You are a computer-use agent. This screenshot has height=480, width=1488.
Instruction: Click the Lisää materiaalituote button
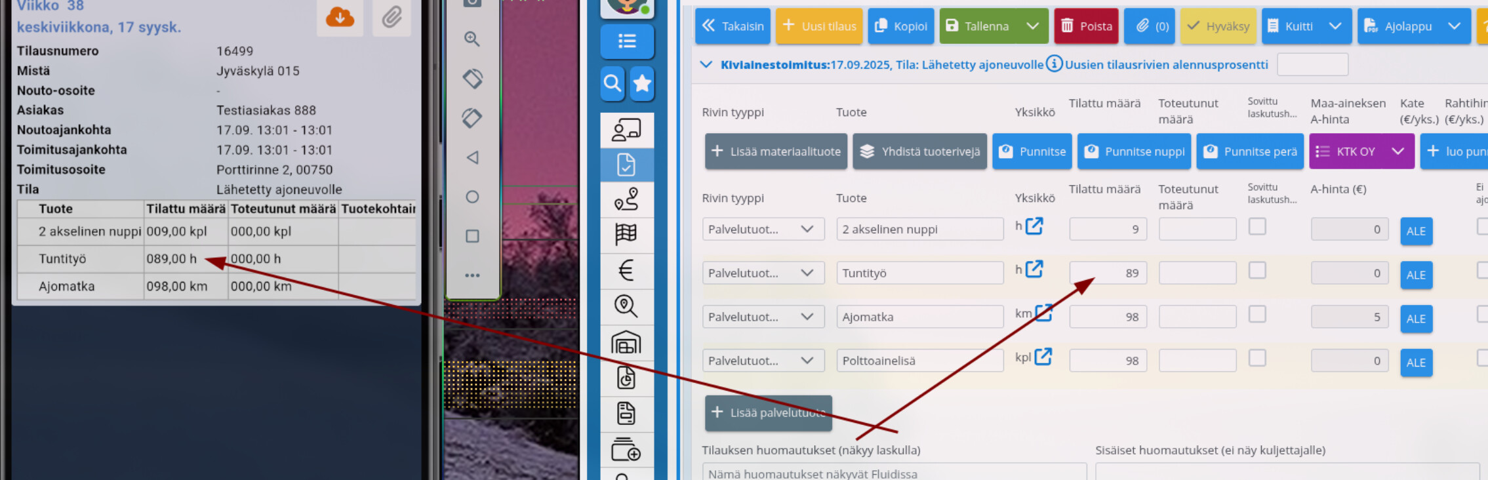776,151
